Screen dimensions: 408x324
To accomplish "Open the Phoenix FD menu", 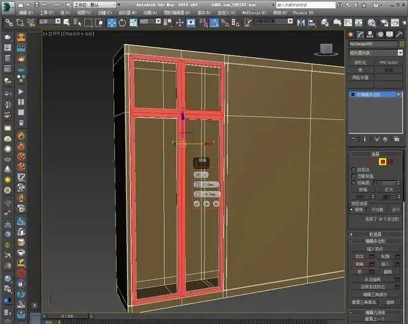I will pos(303,13).
